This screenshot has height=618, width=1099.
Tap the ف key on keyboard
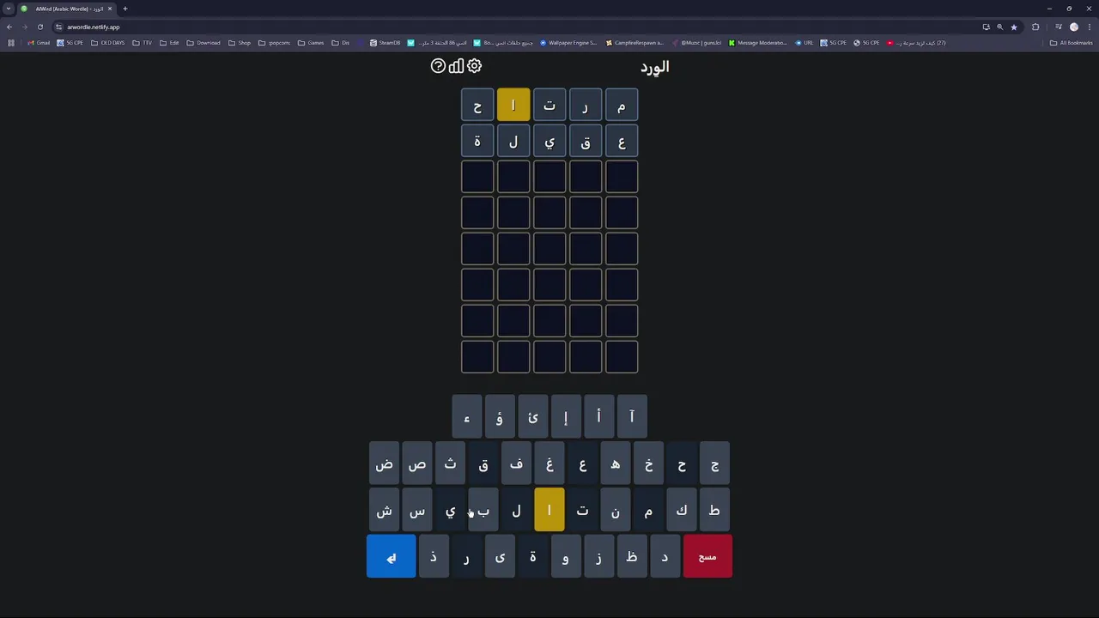tap(516, 463)
